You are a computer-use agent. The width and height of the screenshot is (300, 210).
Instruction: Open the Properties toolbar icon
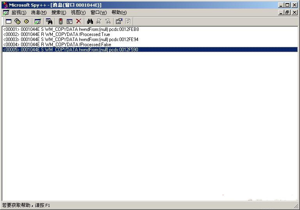click(x=119, y=21)
